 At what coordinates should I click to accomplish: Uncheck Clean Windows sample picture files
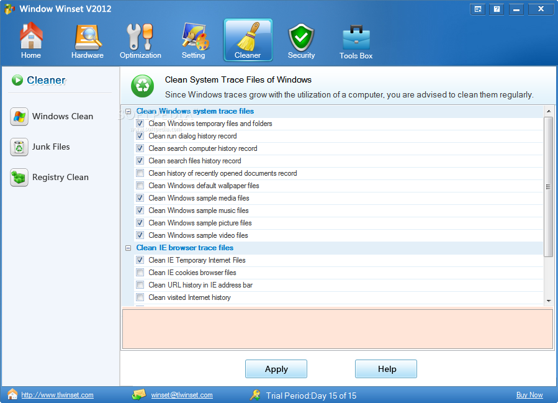140,223
